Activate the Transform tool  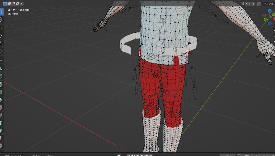click(x=1, y=51)
